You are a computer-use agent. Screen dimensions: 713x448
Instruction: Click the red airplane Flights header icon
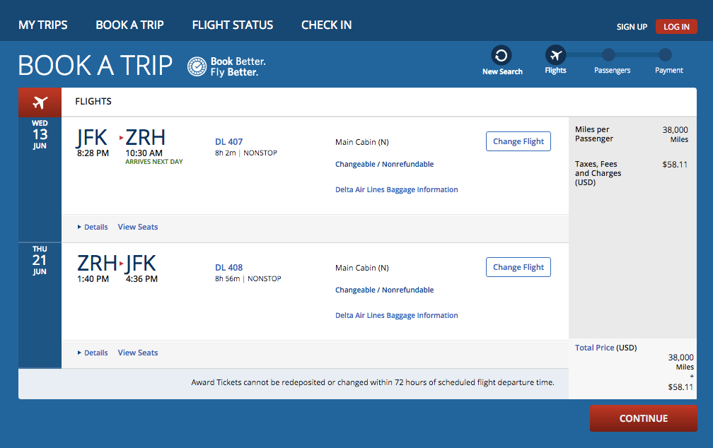(x=40, y=102)
